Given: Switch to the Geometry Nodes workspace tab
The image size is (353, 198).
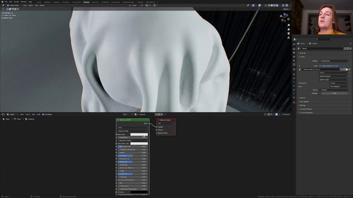Looking at the screenshot, I should 129,2.
